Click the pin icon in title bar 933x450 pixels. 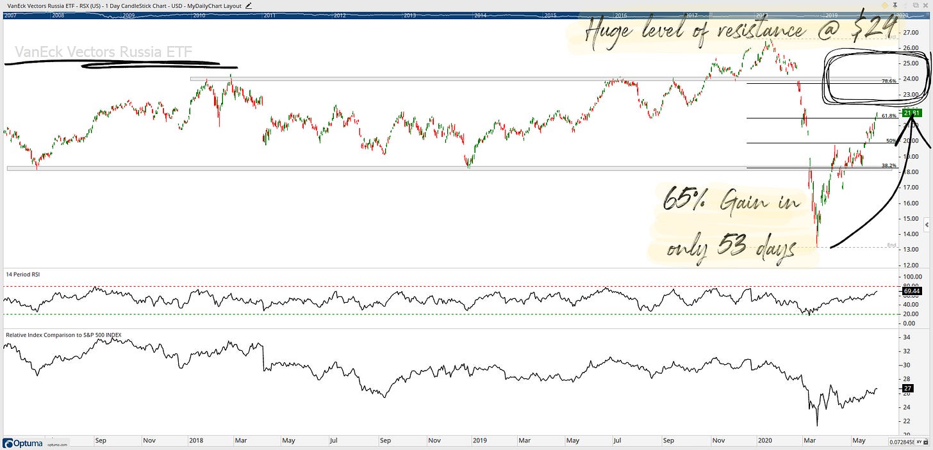895,5
